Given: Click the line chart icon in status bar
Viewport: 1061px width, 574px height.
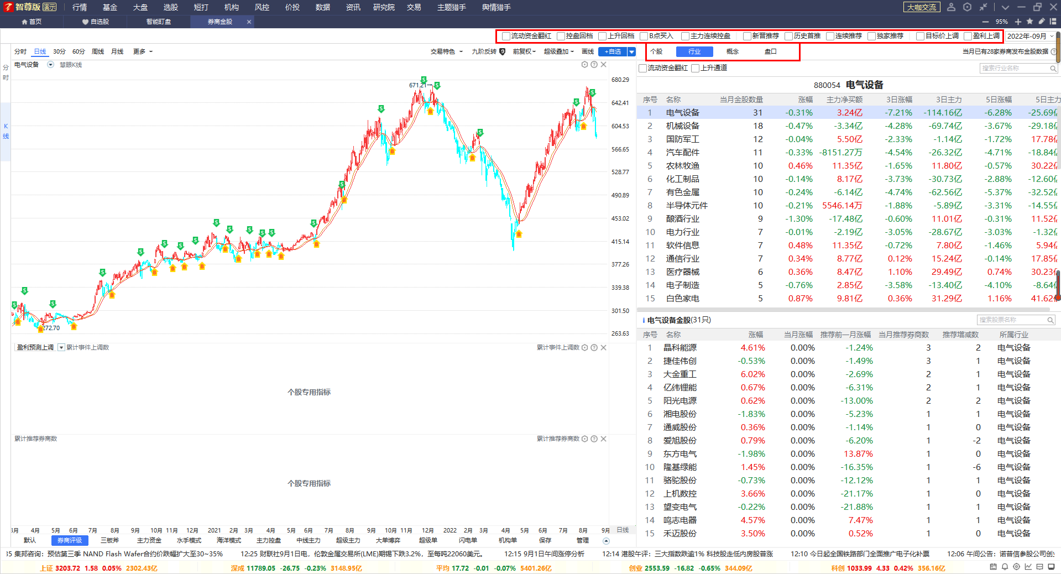Looking at the screenshot, I should pos(1028,567).
